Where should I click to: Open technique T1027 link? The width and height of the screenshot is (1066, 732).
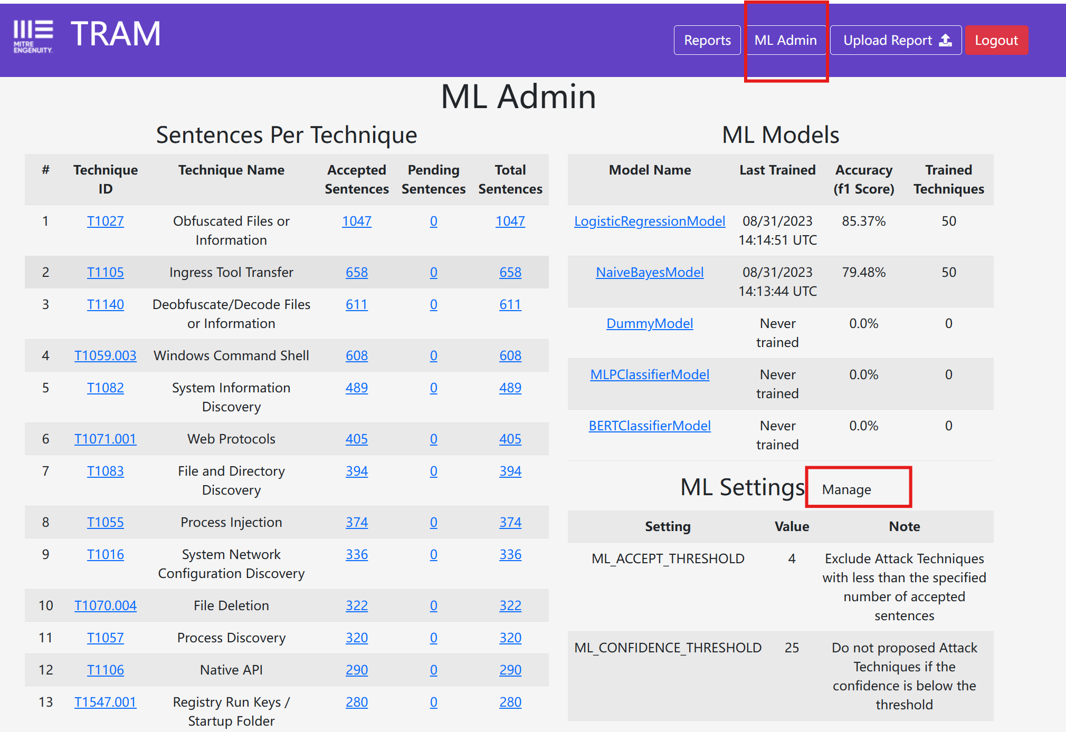point(105,221)
